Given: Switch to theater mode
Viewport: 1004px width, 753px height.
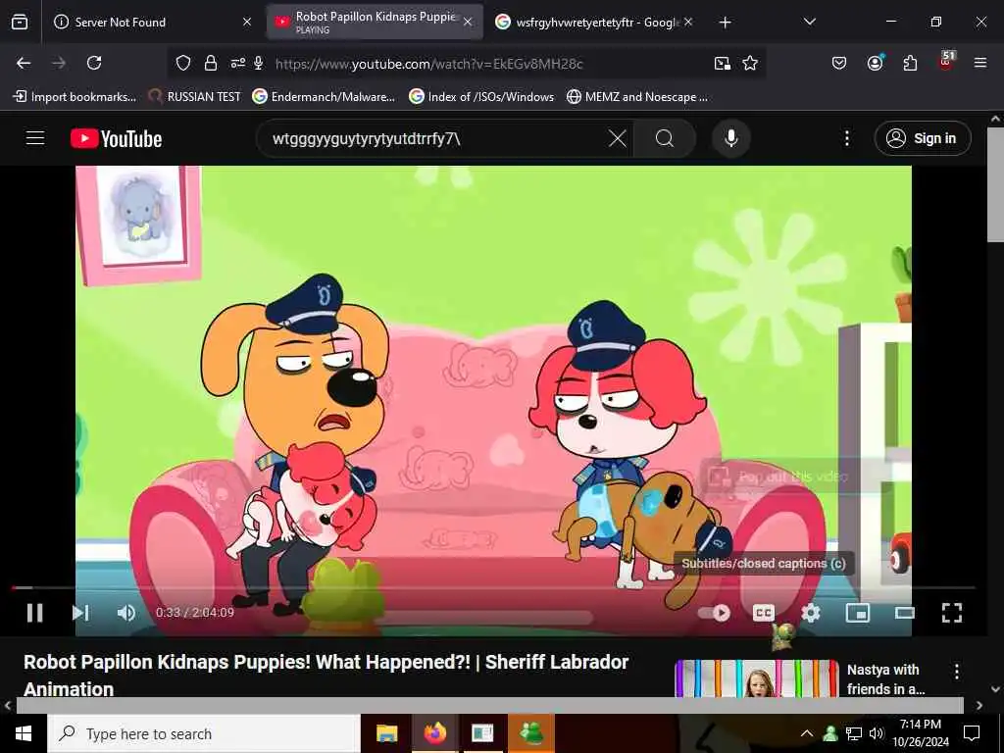Looking at the screenshot, I should (x=905, y=613).
